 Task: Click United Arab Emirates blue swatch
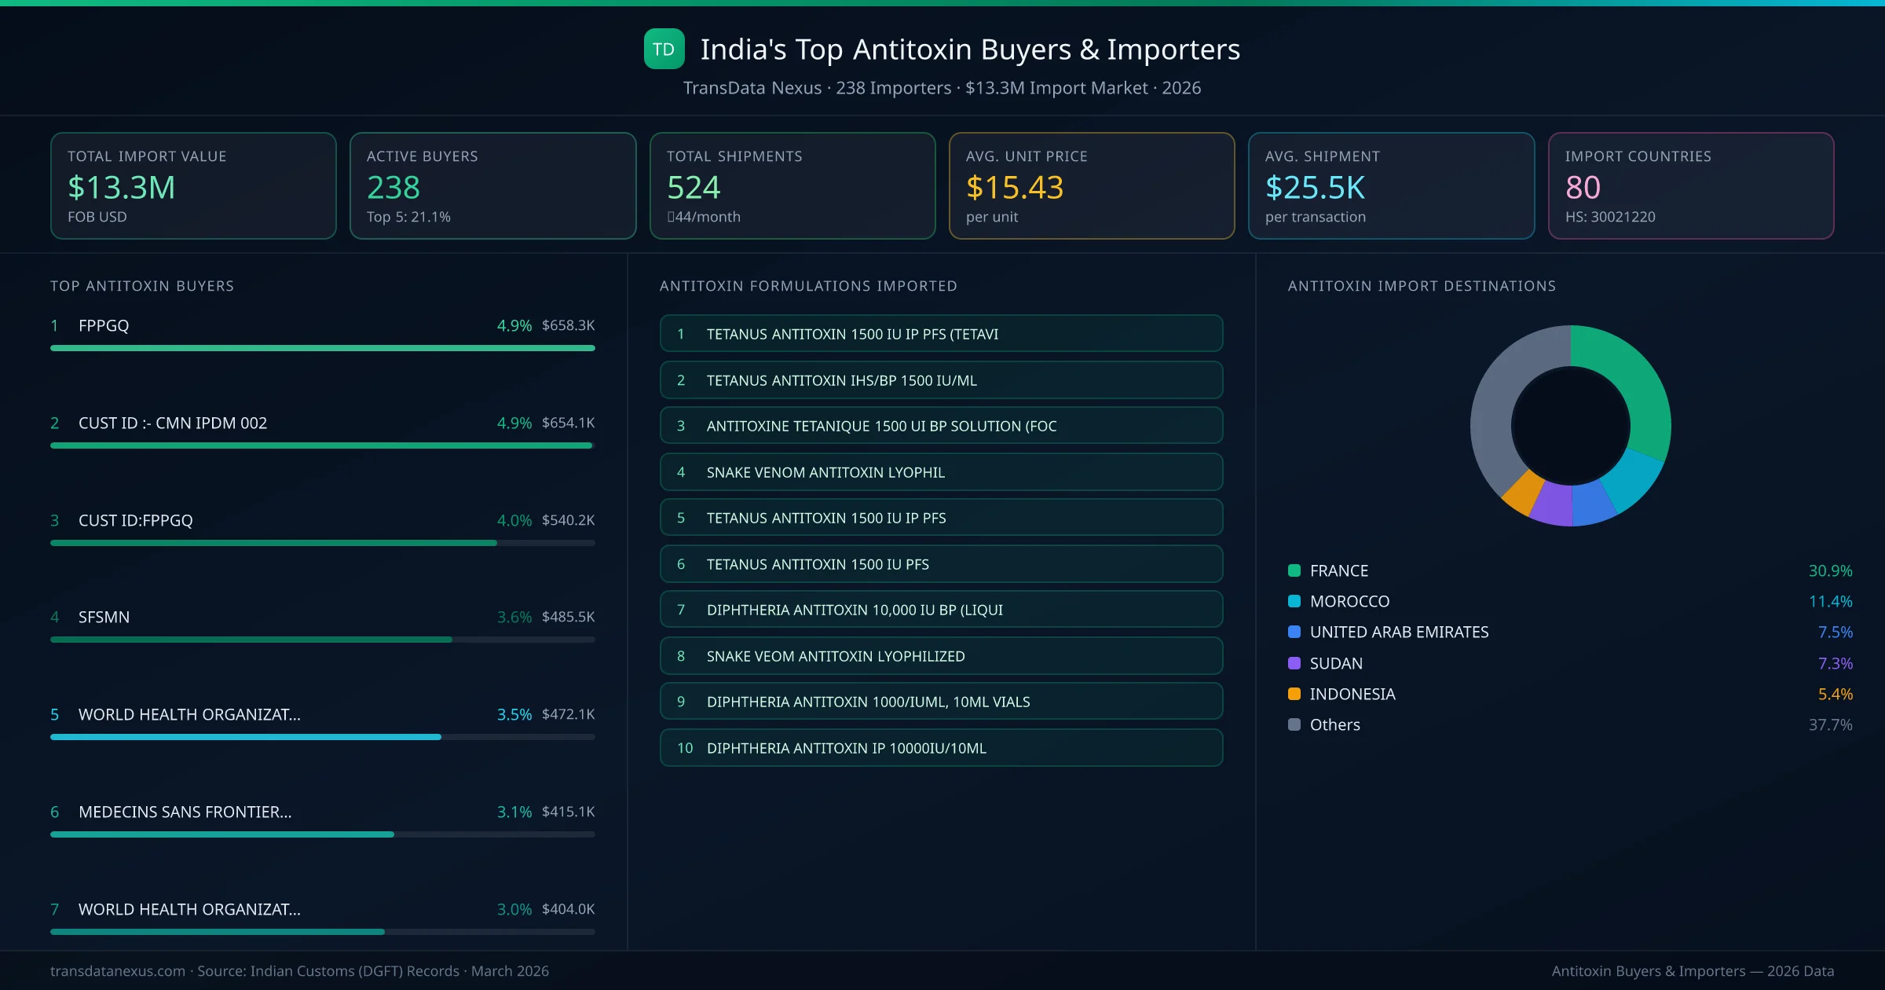click(x=1294, y=632)
